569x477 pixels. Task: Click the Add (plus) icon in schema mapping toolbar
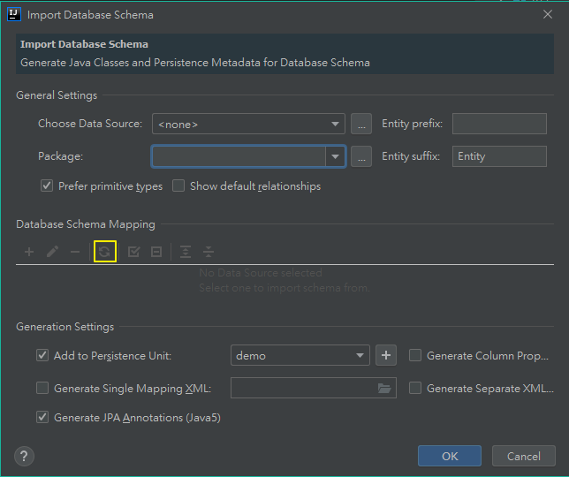[x=29, y=252]
